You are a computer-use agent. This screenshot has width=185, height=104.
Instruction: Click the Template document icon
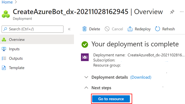tap(4, 68)
